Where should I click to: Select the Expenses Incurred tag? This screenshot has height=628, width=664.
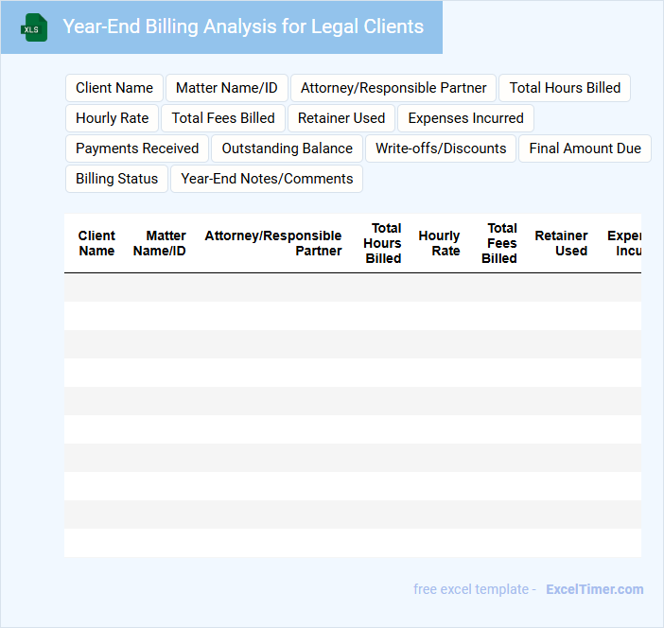click(x=465, y=118)
